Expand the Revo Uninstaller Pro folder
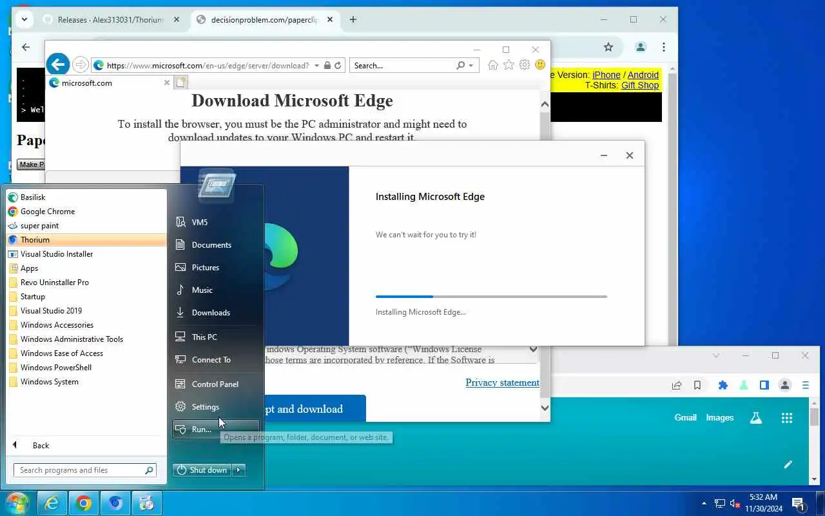The width and height of the screenshot is (825, 516). 86,283
